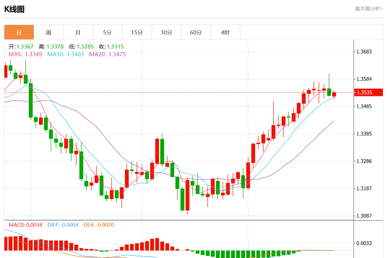Click the 1.3385 price axis label

[364, 134]
